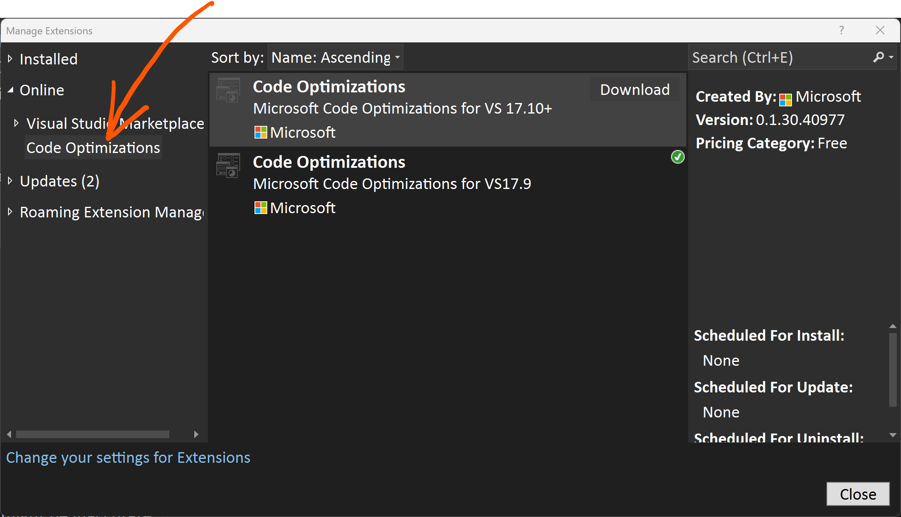
Task: Expand the Visual Studio Marketplace node
Action: (x=17, y=123)
